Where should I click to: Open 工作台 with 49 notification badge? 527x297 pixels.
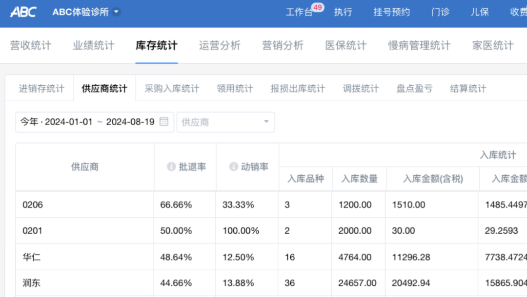pyautogui.click(x=300, y=12)
